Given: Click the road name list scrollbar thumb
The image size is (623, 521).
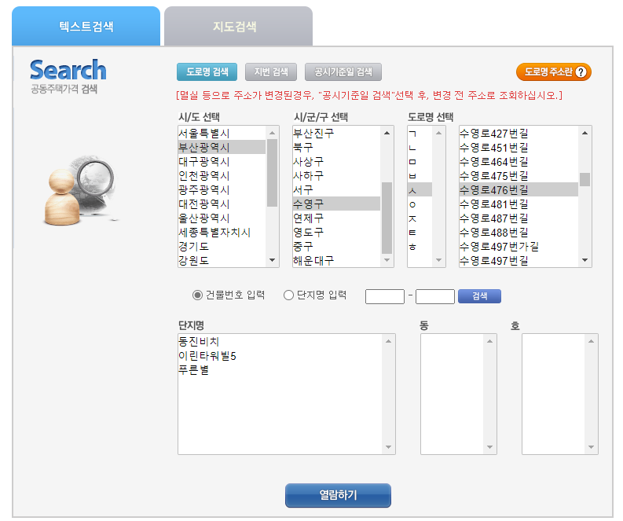Looking at the screenshot, I should 585,179.
